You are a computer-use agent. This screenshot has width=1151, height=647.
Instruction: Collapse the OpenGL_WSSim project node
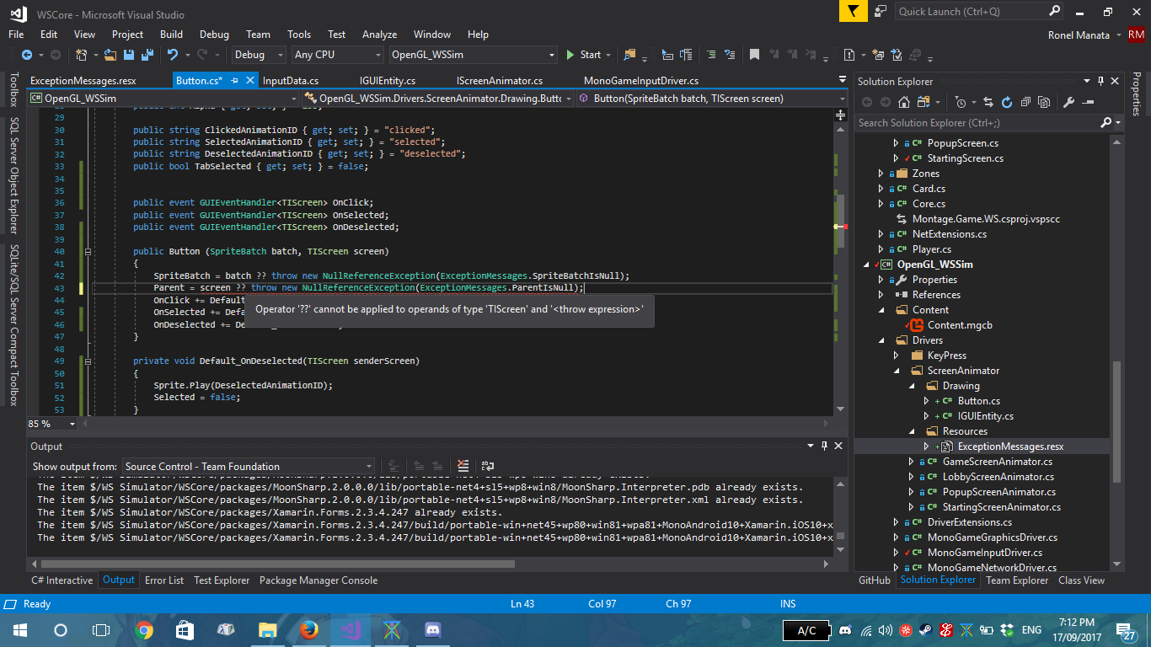coord(866,264)
